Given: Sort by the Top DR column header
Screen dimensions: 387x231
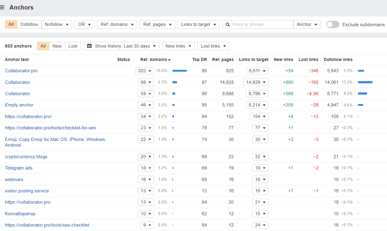Looking at the screenshot, I should [200, 60].
